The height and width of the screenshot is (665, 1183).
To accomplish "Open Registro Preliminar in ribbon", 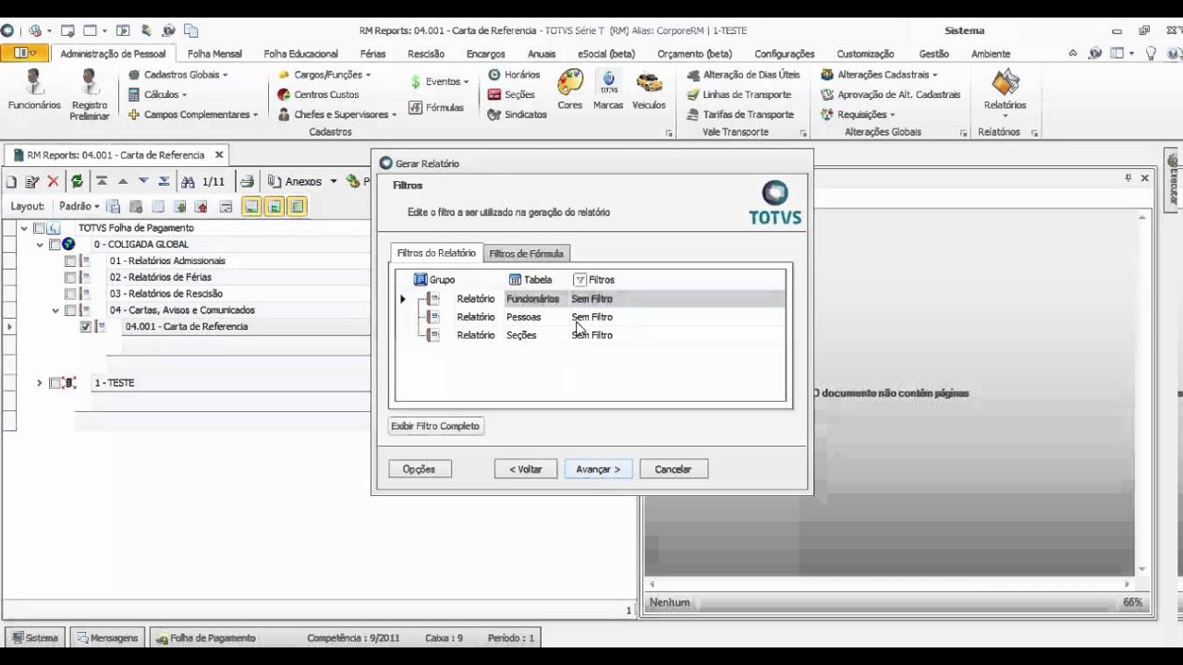I will coord(90,94).
